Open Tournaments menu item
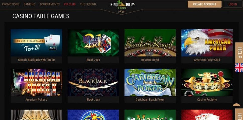The image size is (243, 120). tap(50, 4)
